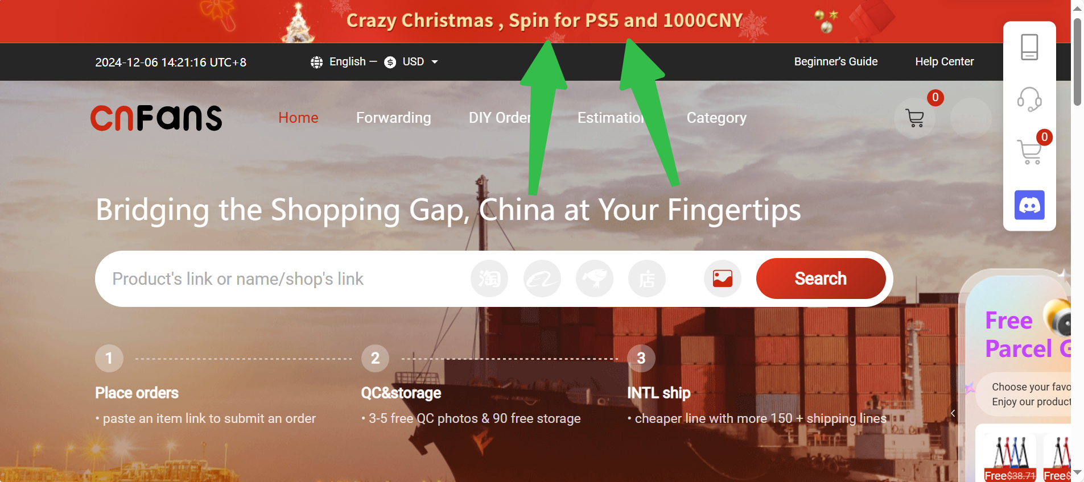The image size is (1084, 482).
Task: Click the red Search button
Action: (821, 279)
